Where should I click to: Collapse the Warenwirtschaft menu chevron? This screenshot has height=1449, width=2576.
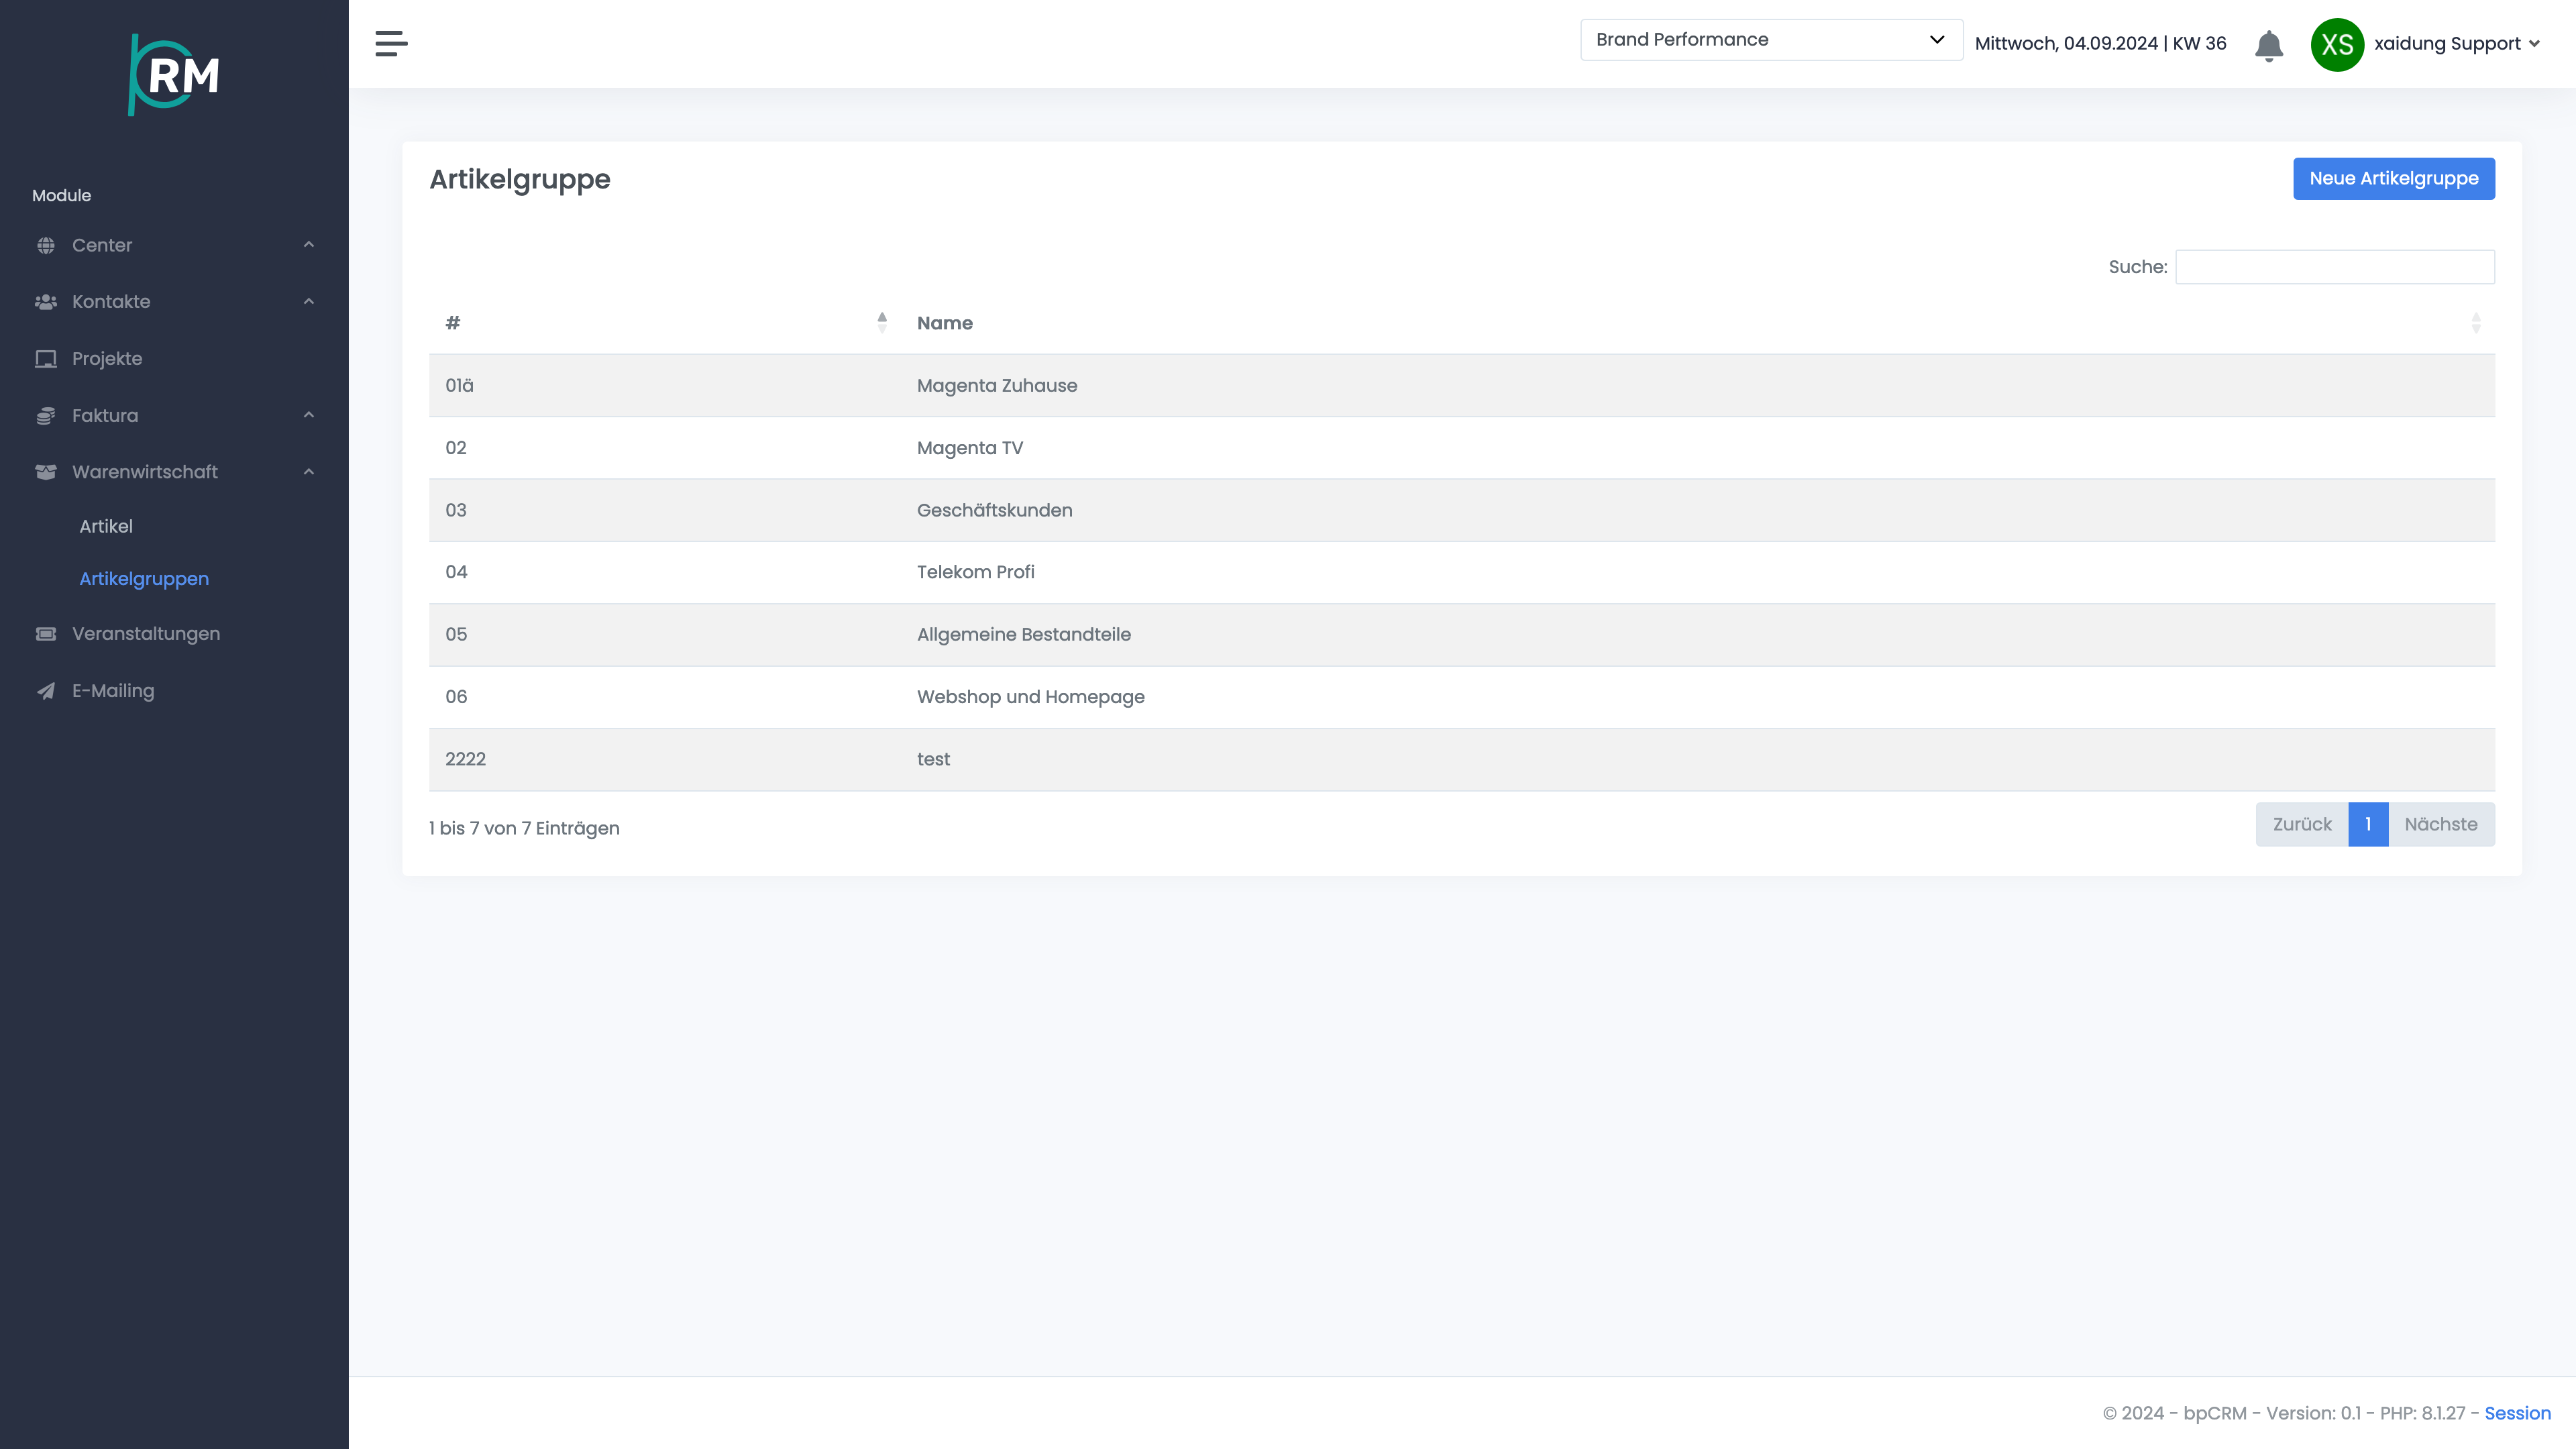pos(309,471)
